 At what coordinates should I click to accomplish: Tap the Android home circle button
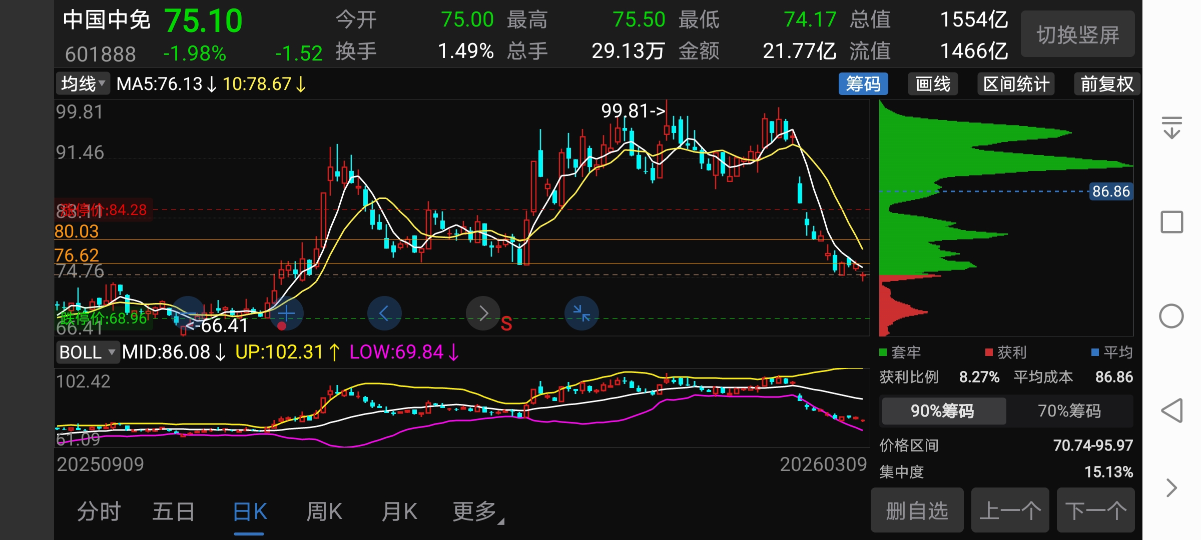click(1171, 316)
